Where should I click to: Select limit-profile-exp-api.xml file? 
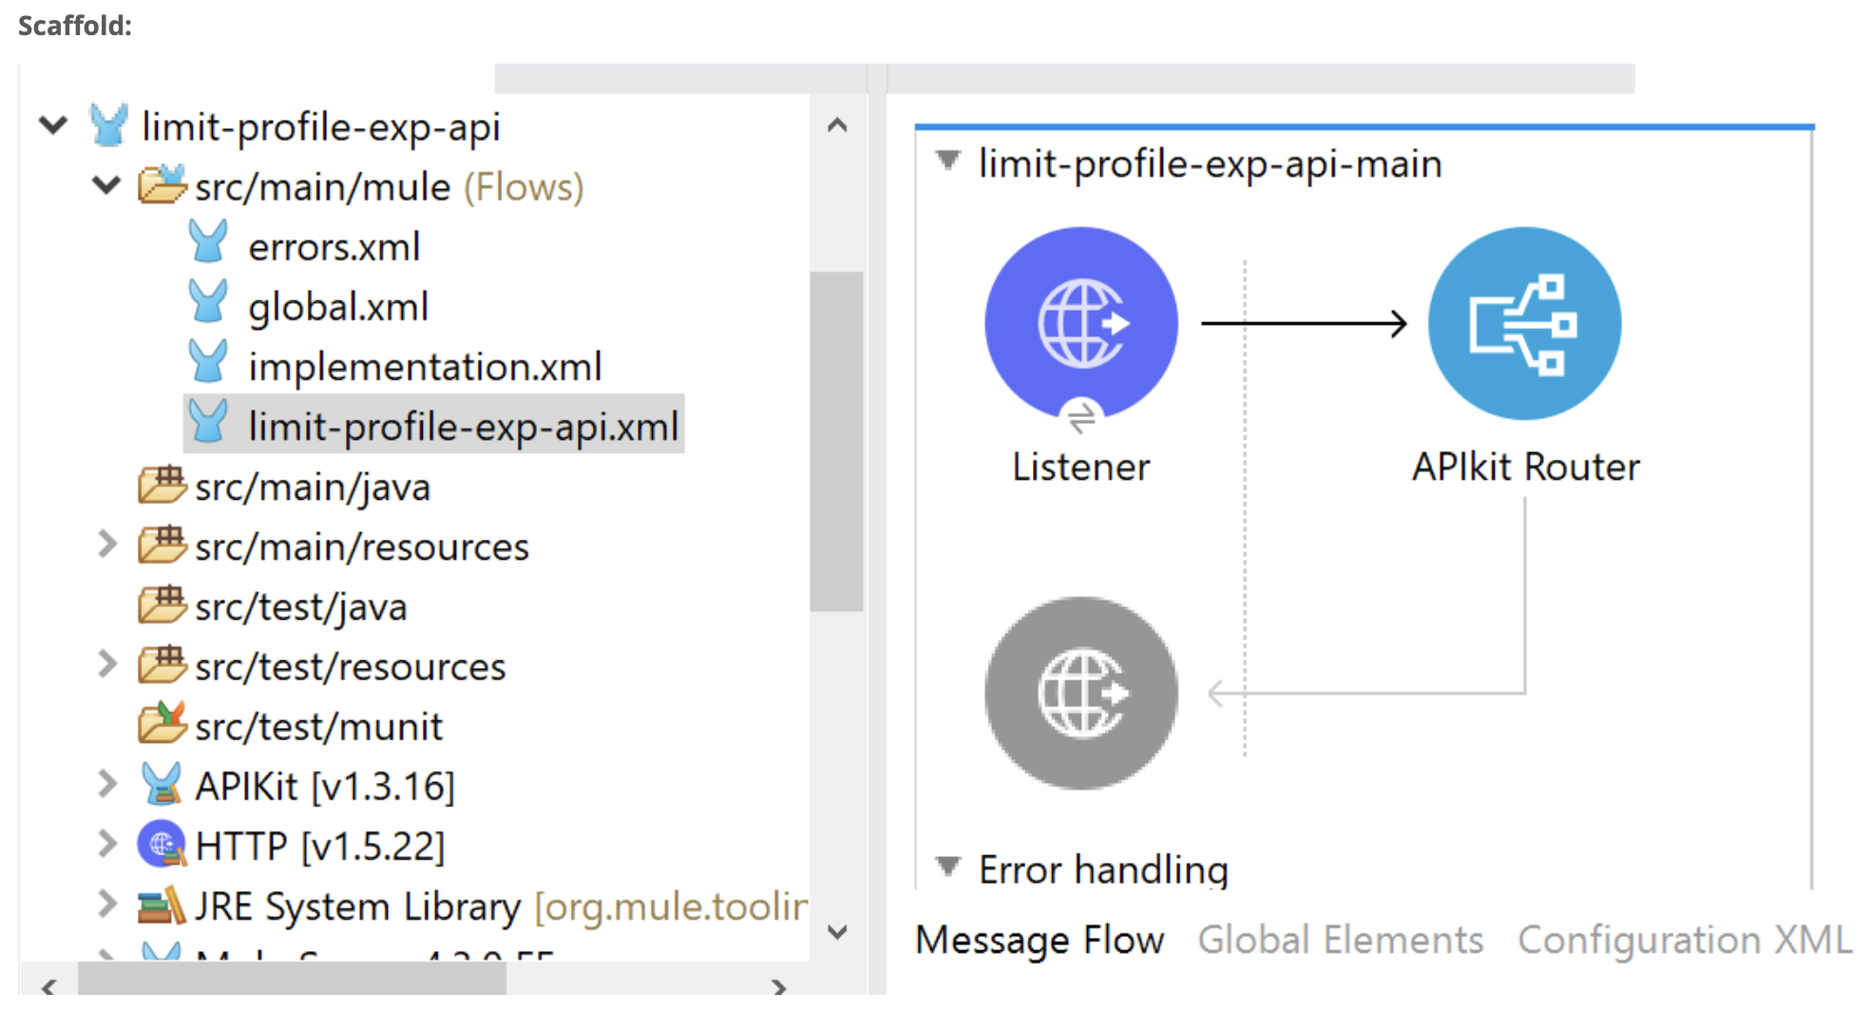point(464,427)
